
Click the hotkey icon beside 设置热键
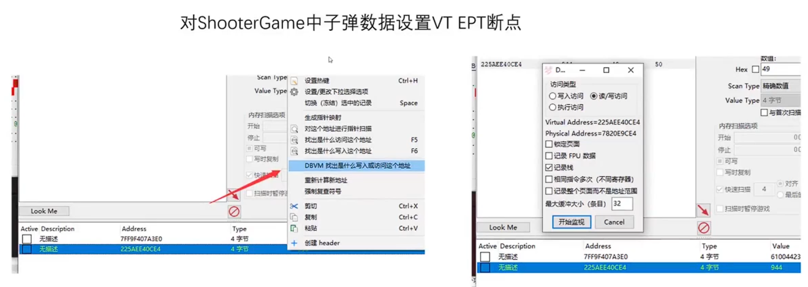(294, 80)
